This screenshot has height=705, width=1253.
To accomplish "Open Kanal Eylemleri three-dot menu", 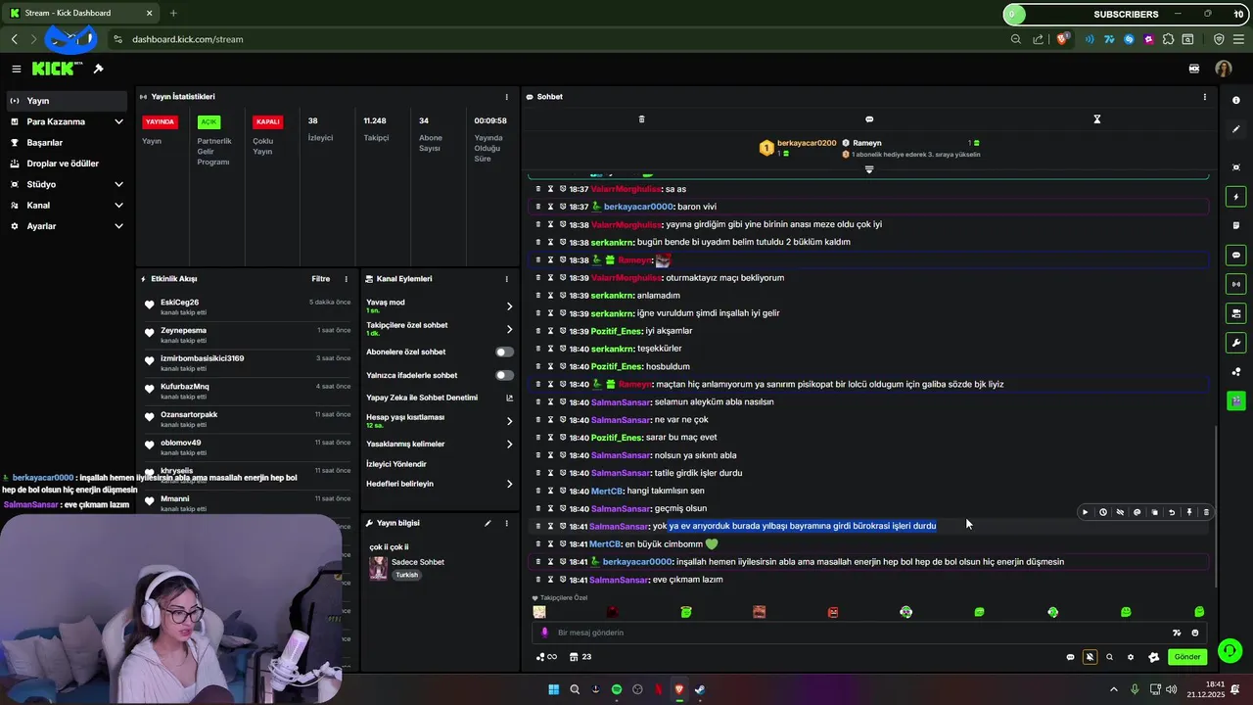I will click(506, 279).
